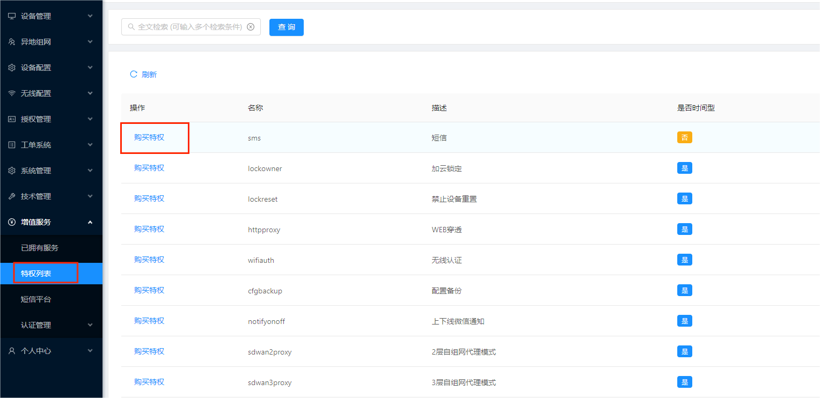Click the 工单系统 list icon
Viewport: 820px width, 398px height.
[x=12, y=145]
